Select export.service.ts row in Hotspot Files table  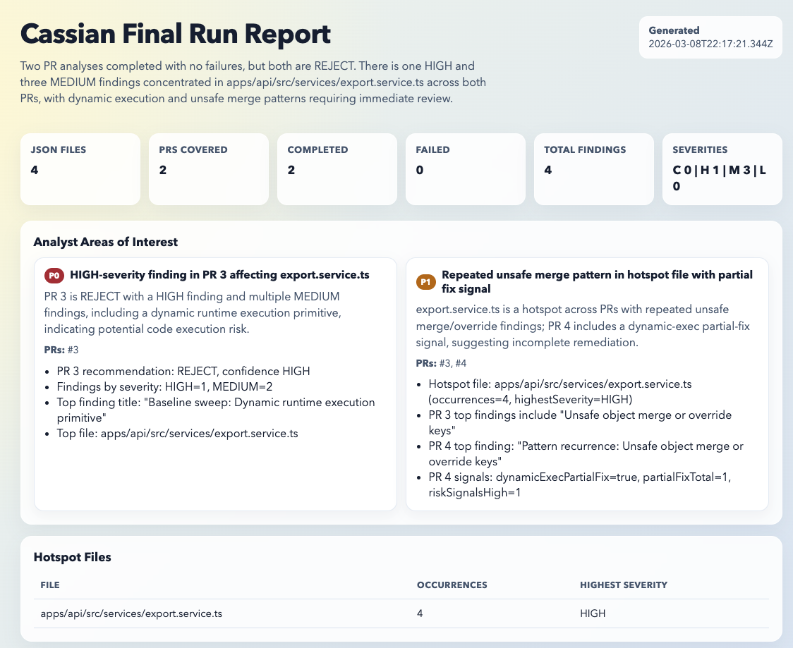point(131,613)
